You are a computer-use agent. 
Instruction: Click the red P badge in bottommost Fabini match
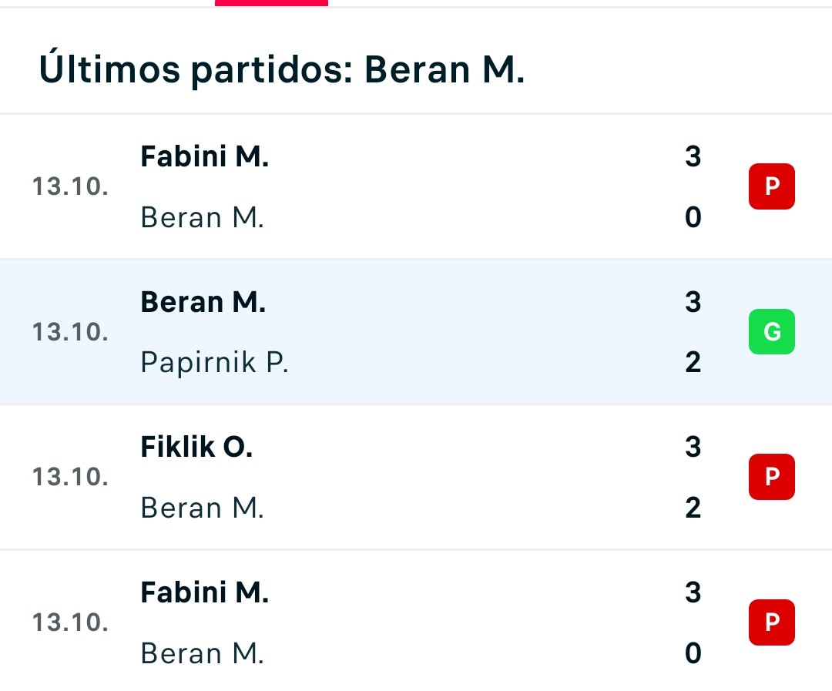tap(771, 622)
